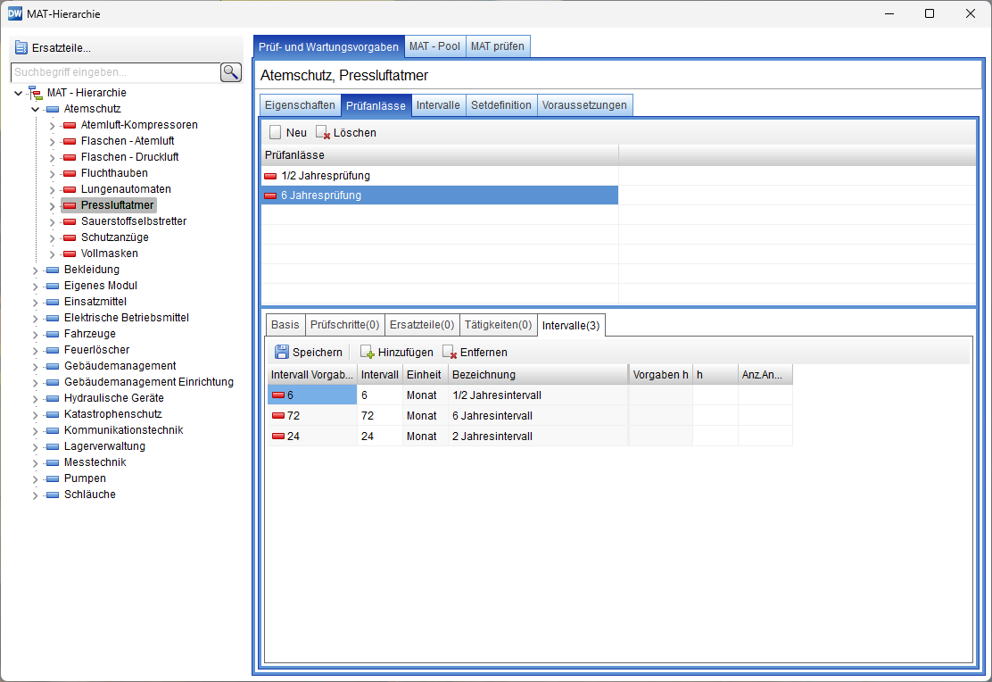
Task: Expand the Fahrzeuge tree node
Action: pyautogui.click(x=36, y=334)
